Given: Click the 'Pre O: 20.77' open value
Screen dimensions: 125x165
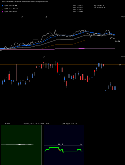Looking at the screenshot, I should pyautogui.click(x=78, y=5).
